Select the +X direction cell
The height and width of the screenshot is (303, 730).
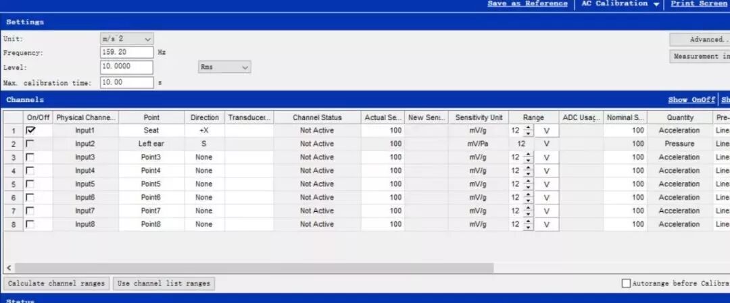204,131
